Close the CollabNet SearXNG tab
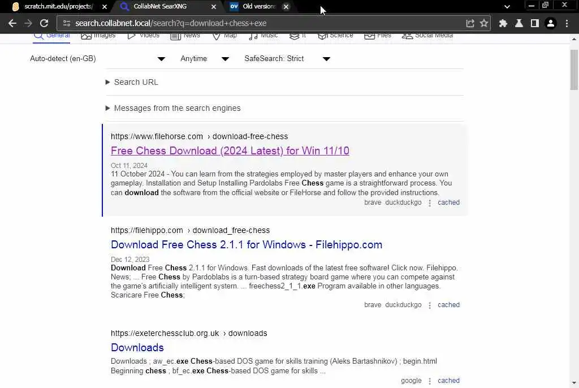579x388 pixels. tap(214, 7)
